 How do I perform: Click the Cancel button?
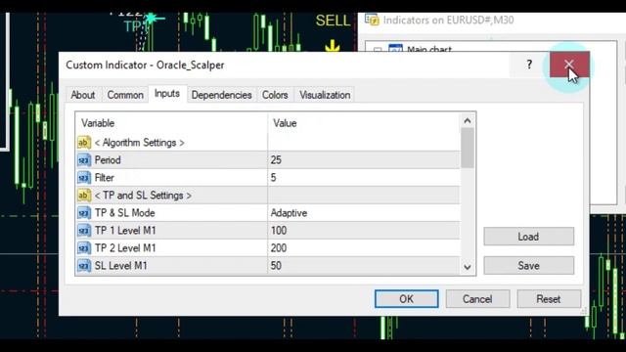point(477,299)
